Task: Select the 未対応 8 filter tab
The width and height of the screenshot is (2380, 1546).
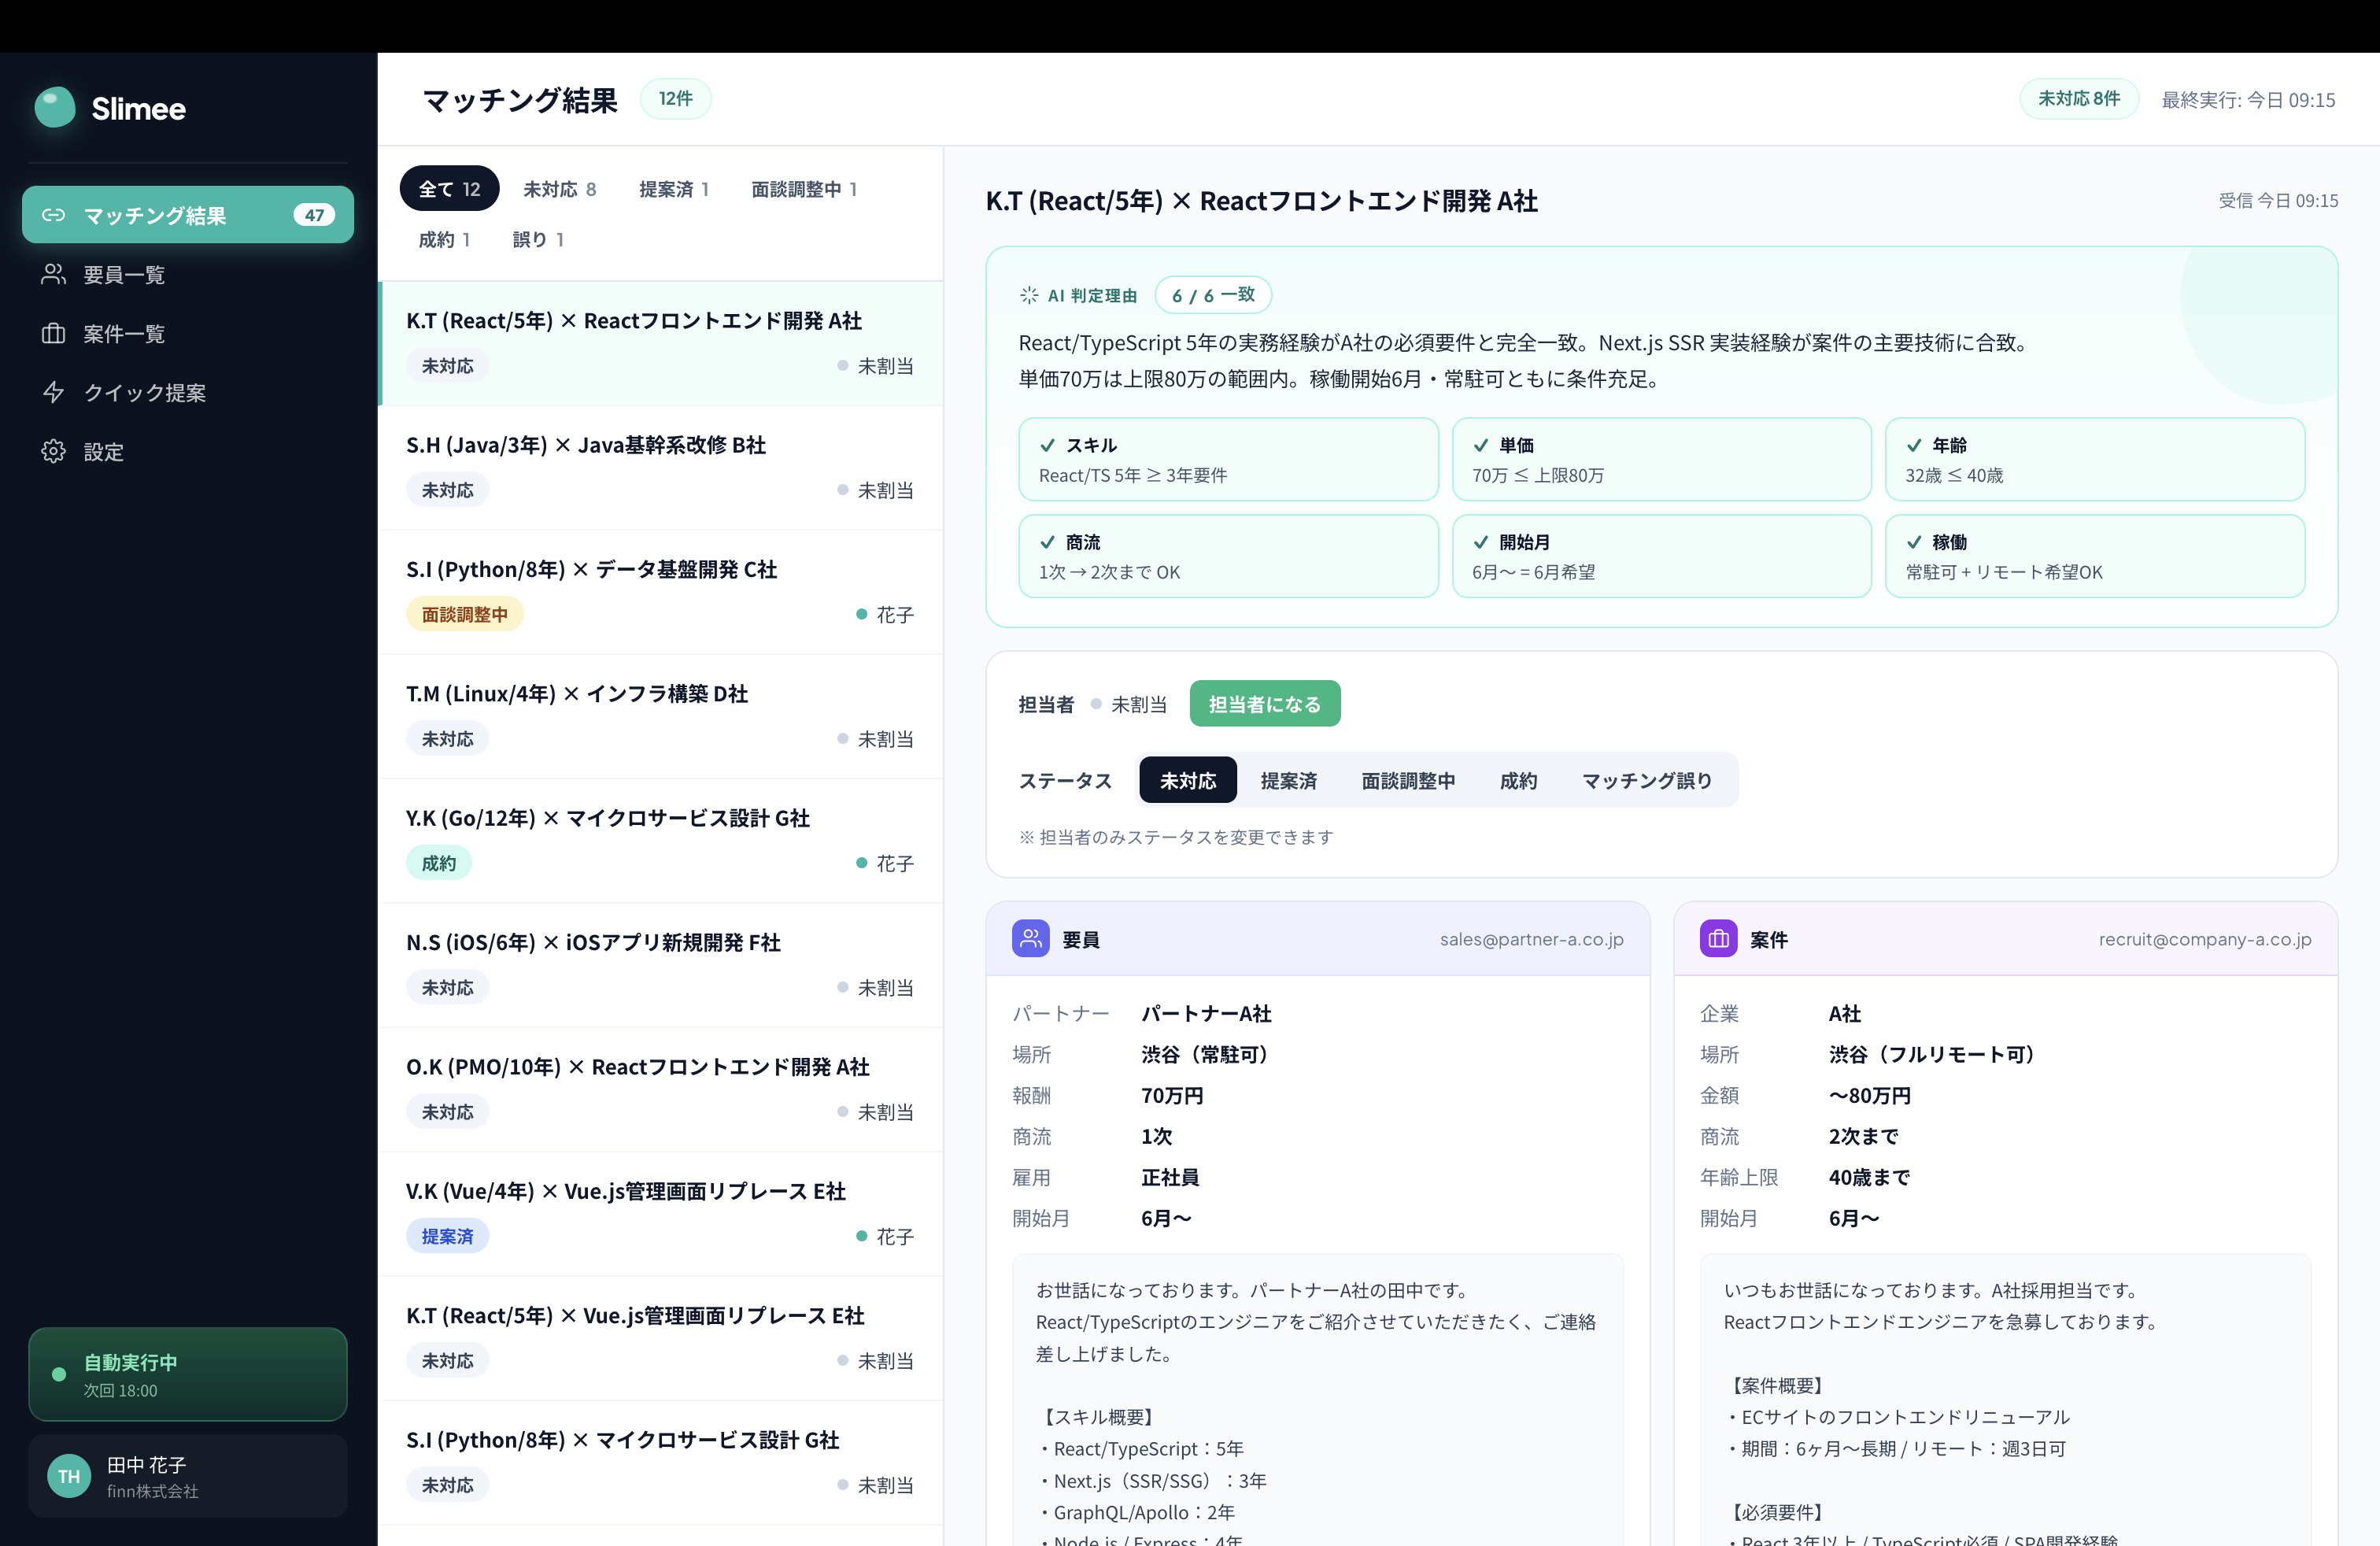Action: point(559,189)
